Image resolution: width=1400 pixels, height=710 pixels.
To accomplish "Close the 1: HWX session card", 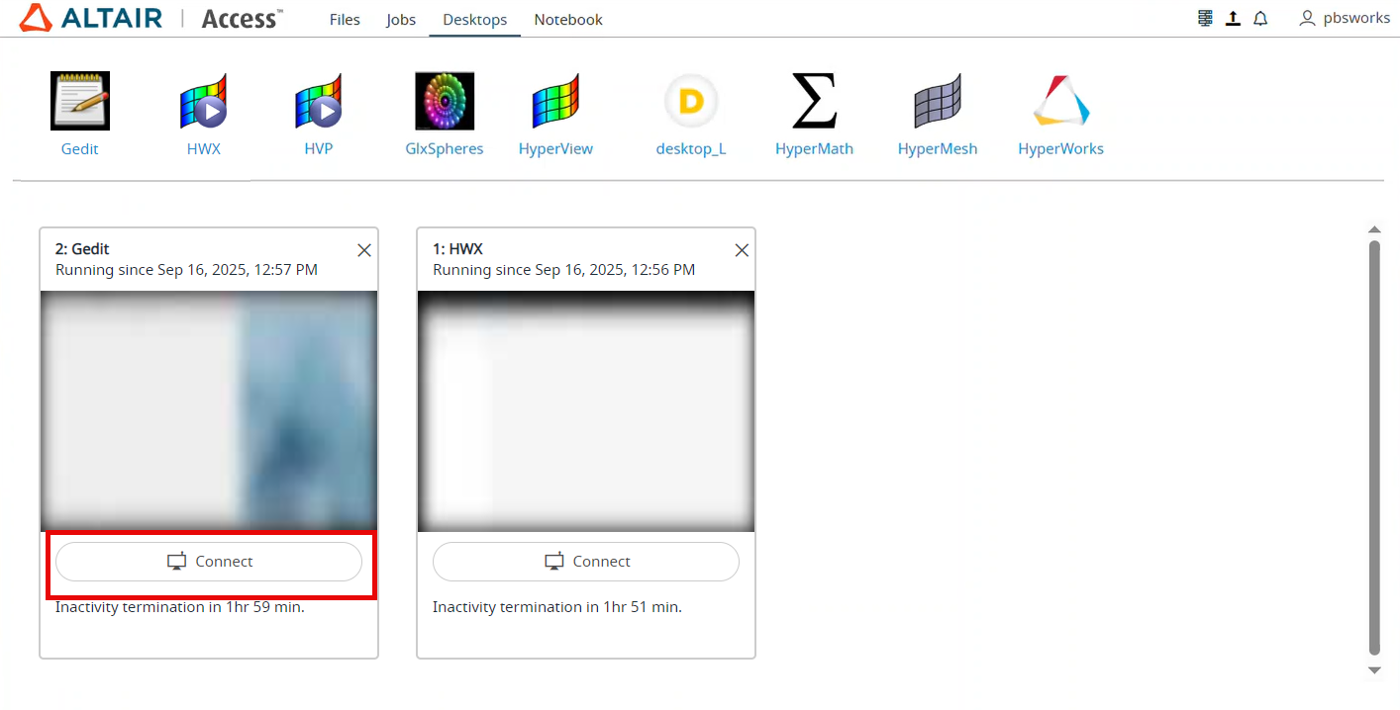I will (x=742, y=250).
